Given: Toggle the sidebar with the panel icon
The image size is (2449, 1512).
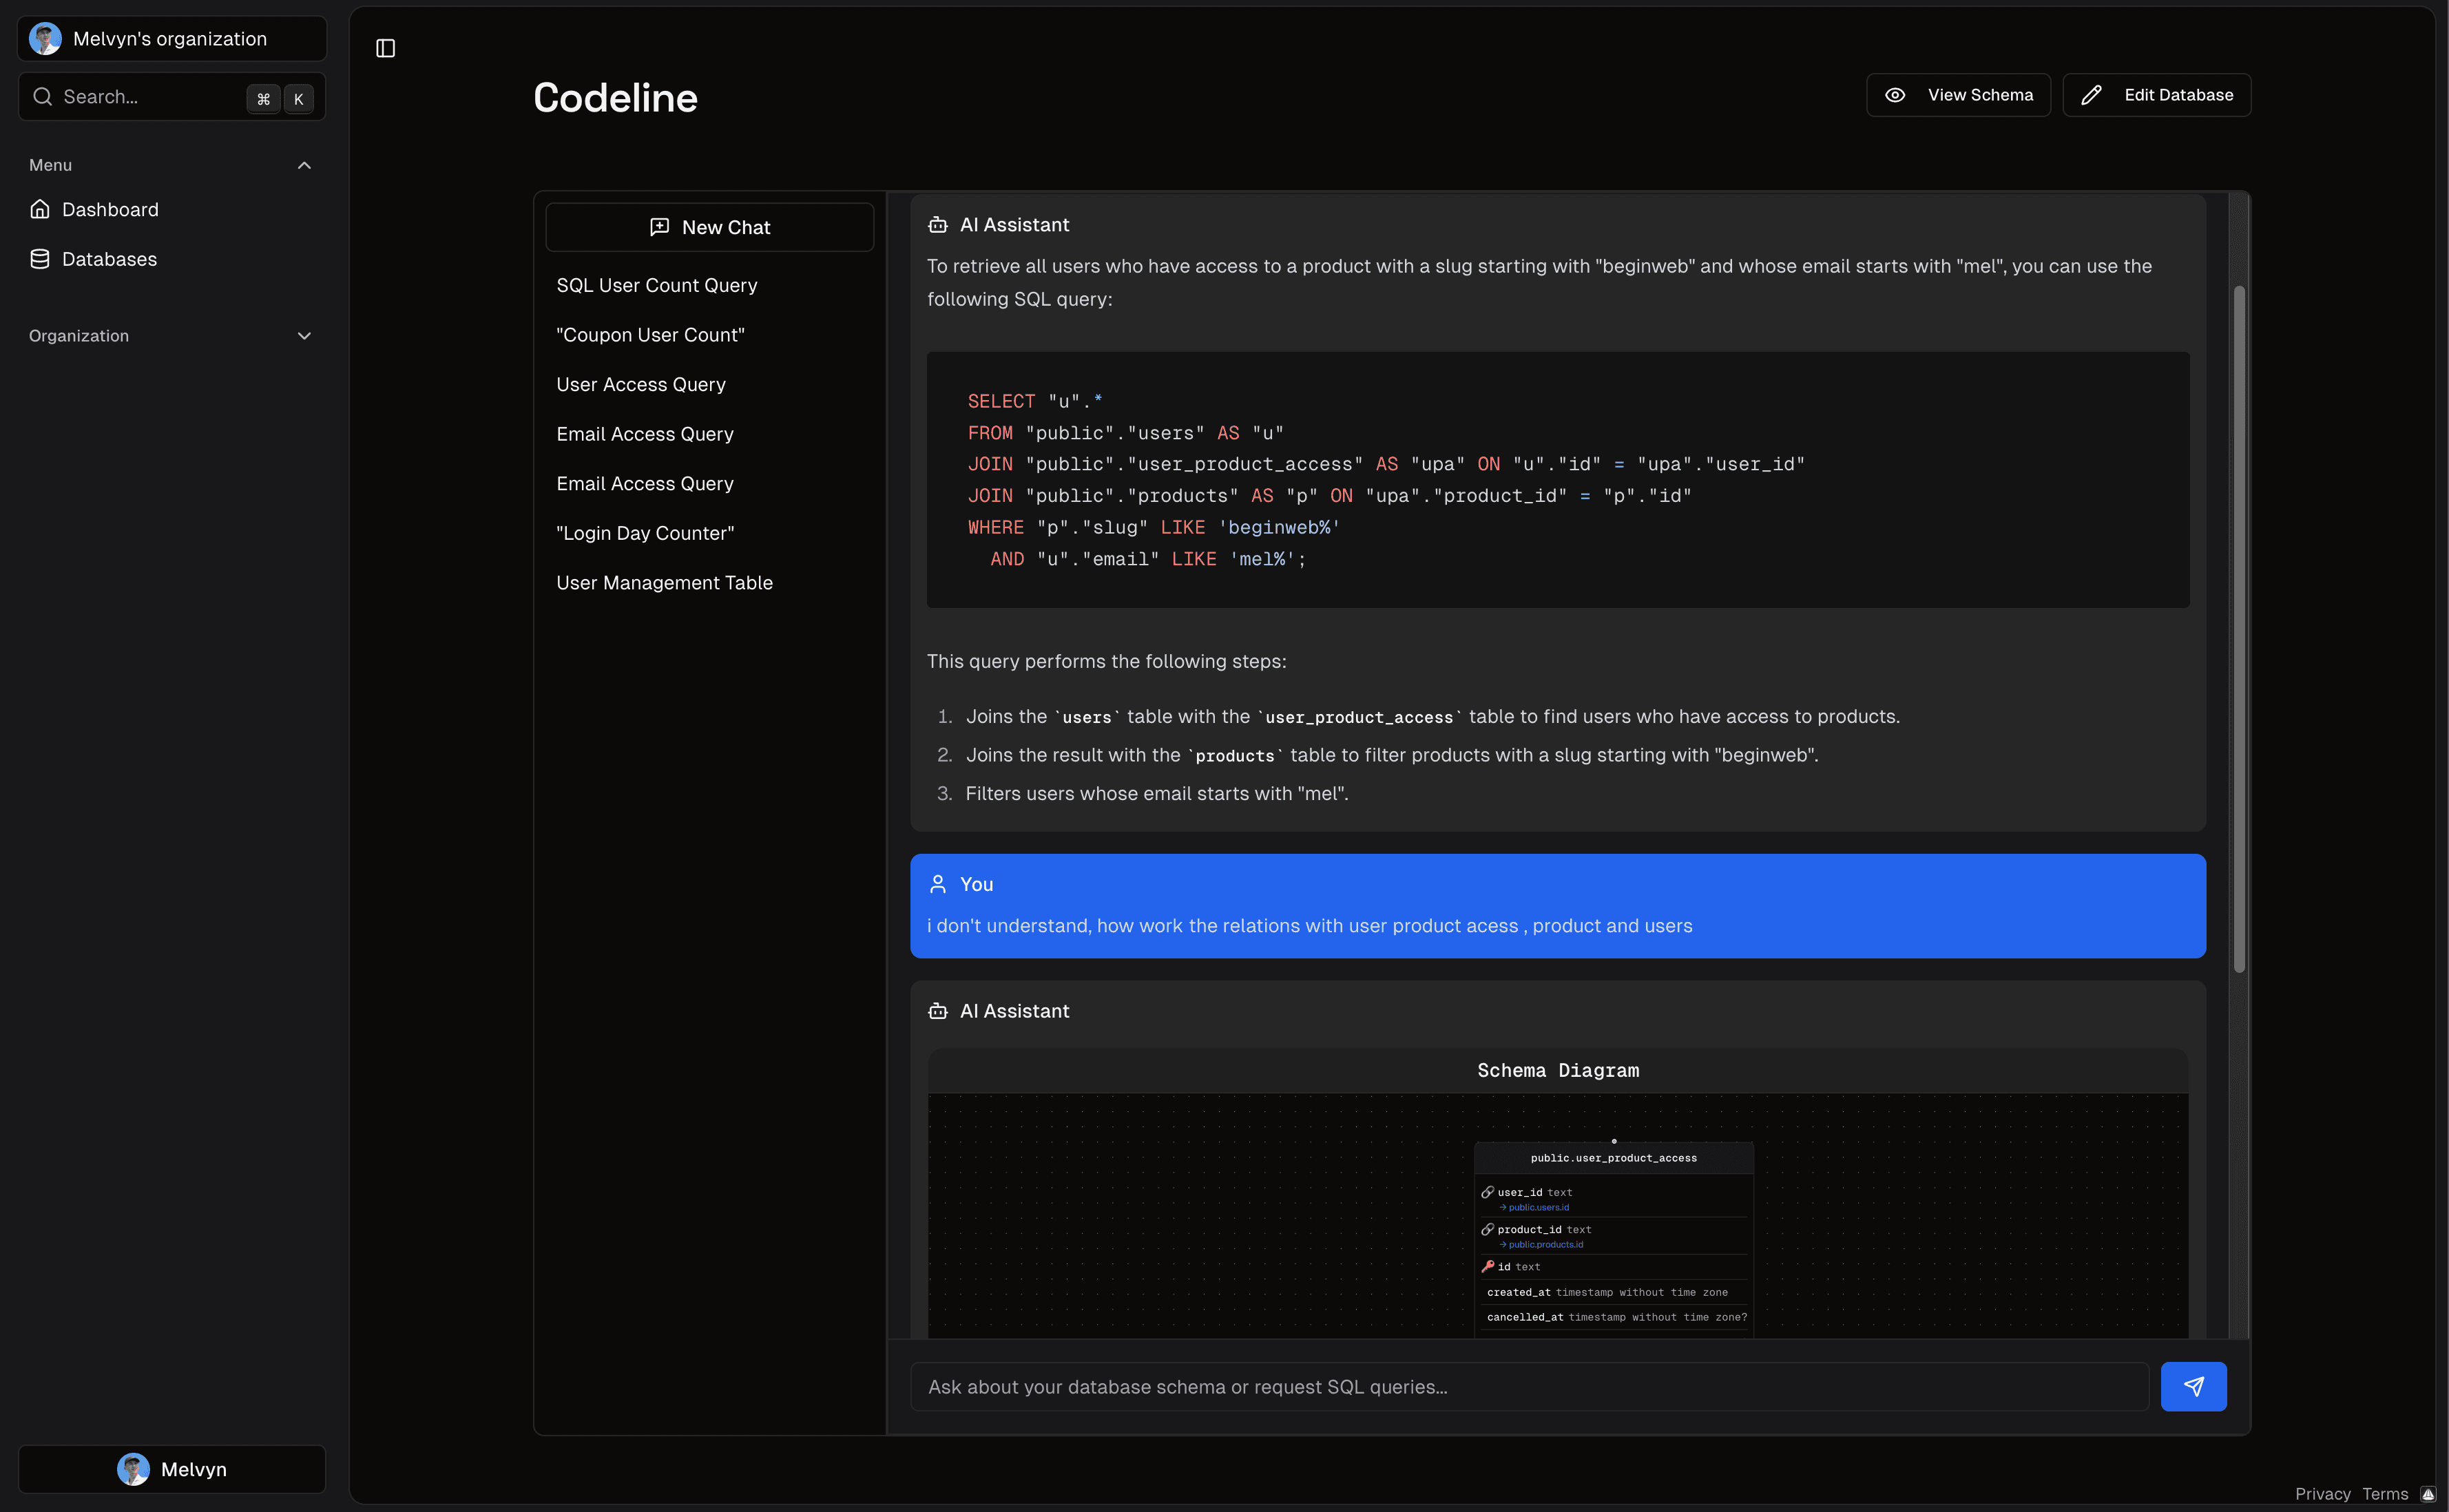Looking at the screenshot, I should tap(385, 47).
